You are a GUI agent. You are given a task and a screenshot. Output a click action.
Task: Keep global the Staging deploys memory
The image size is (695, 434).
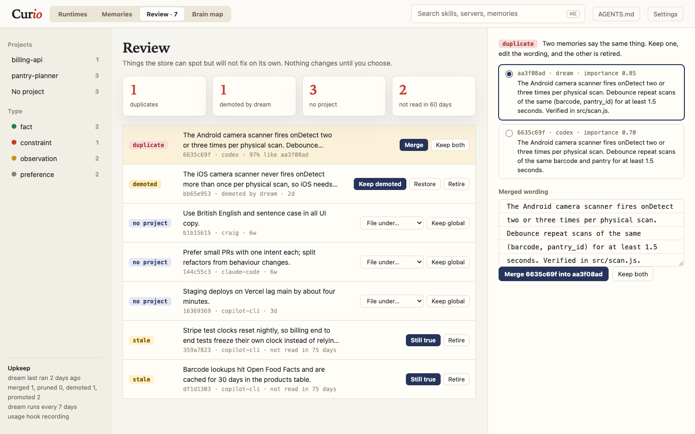pos(448,301)
